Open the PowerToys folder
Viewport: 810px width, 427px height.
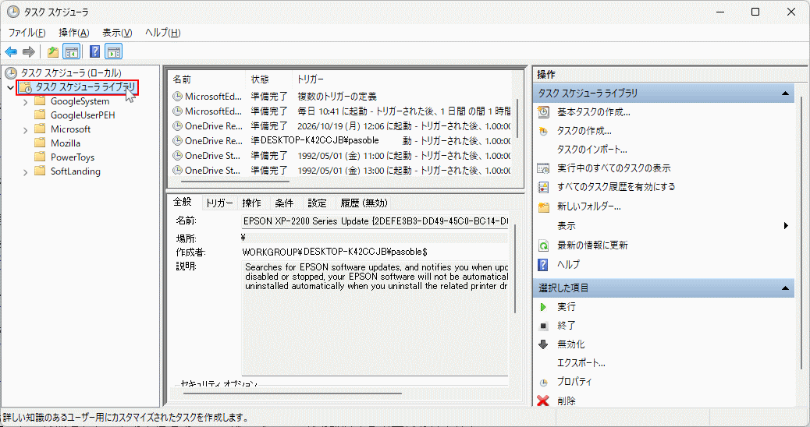point(73,157)
